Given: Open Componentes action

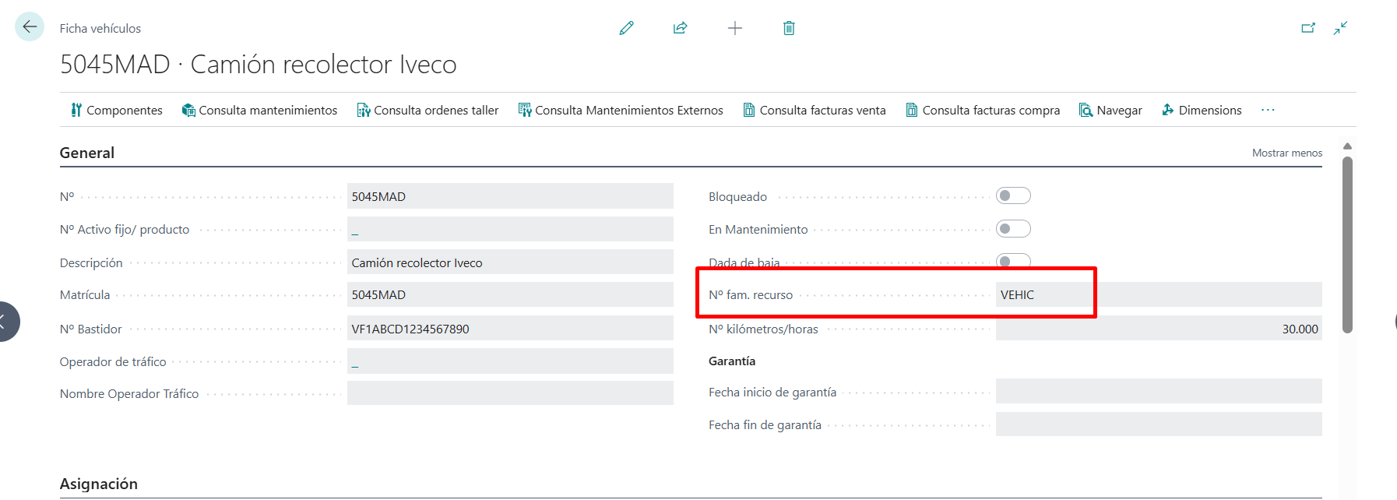Looking at the screenshot, I should 117,110.
